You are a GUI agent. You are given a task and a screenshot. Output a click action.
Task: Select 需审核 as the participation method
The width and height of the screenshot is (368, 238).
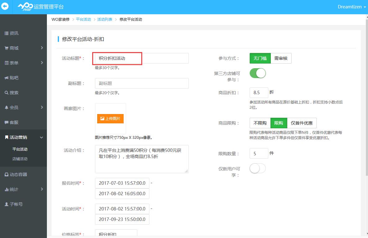[281, 58]
